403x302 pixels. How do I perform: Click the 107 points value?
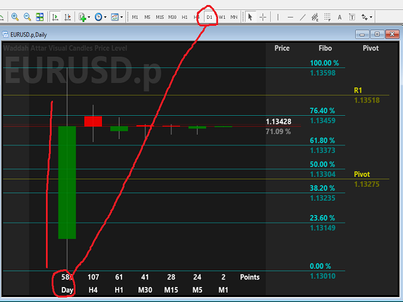tap(93, 277)
